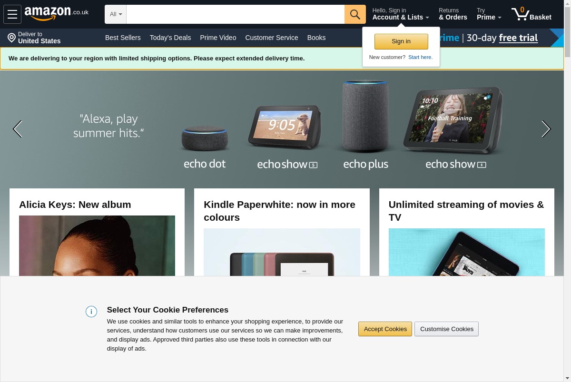
Task: Accept Cookies in the preferences banner
Action: click(x=385, y=329)
